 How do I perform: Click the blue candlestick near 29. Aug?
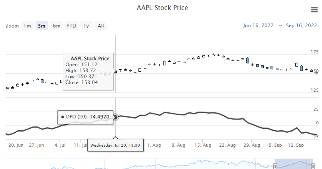pyautogui.click(x=248, y=60)
